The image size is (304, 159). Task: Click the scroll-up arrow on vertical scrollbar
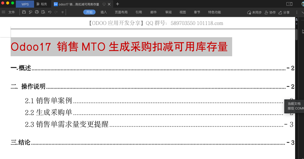[297, 24]
